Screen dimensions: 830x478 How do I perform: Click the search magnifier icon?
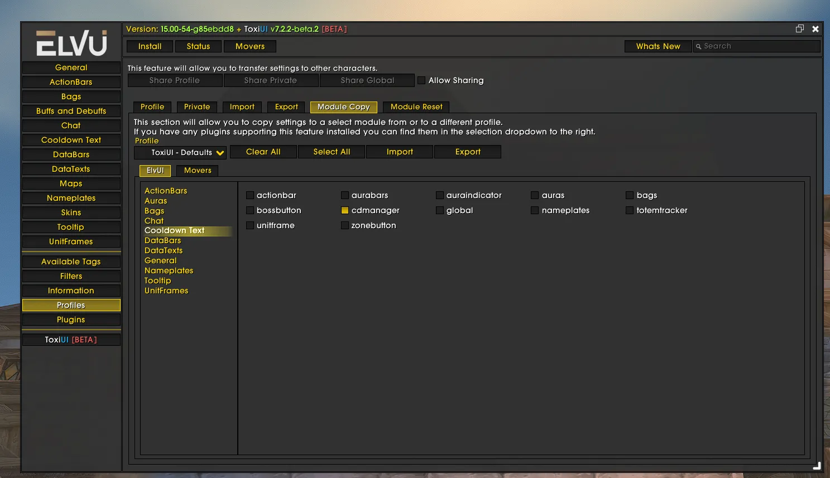698,46
